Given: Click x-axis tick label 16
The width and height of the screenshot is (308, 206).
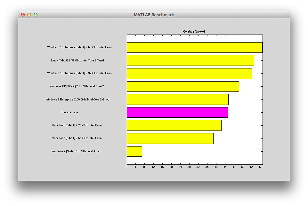Looking at the screenshot, I should (x=162, y=167).
